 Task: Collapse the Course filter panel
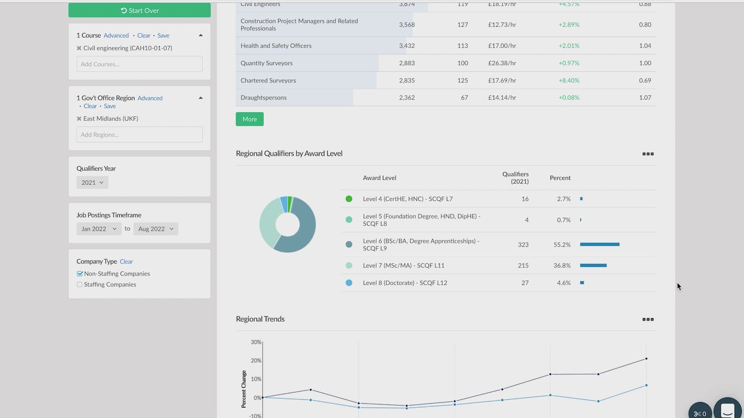click(200, 35)
